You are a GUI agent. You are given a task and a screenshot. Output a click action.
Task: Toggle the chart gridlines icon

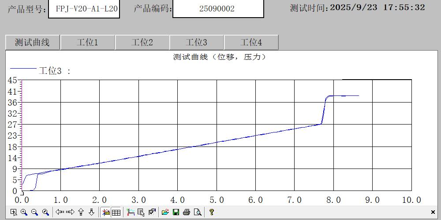[x=116, y=212]
